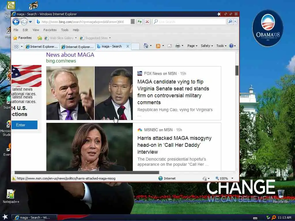Open the Tools menu in menu bar
295x221 pixels.
coord(65,30)
